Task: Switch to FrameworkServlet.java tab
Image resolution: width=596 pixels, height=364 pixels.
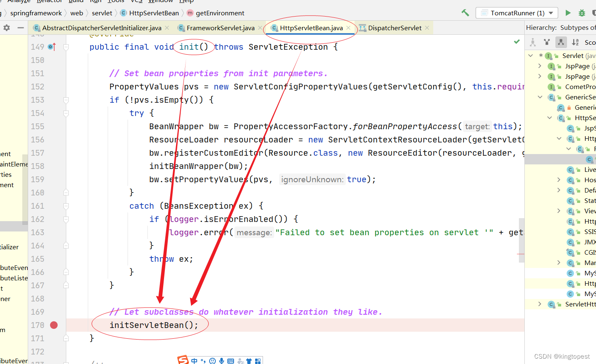Action: pos(220,28)
